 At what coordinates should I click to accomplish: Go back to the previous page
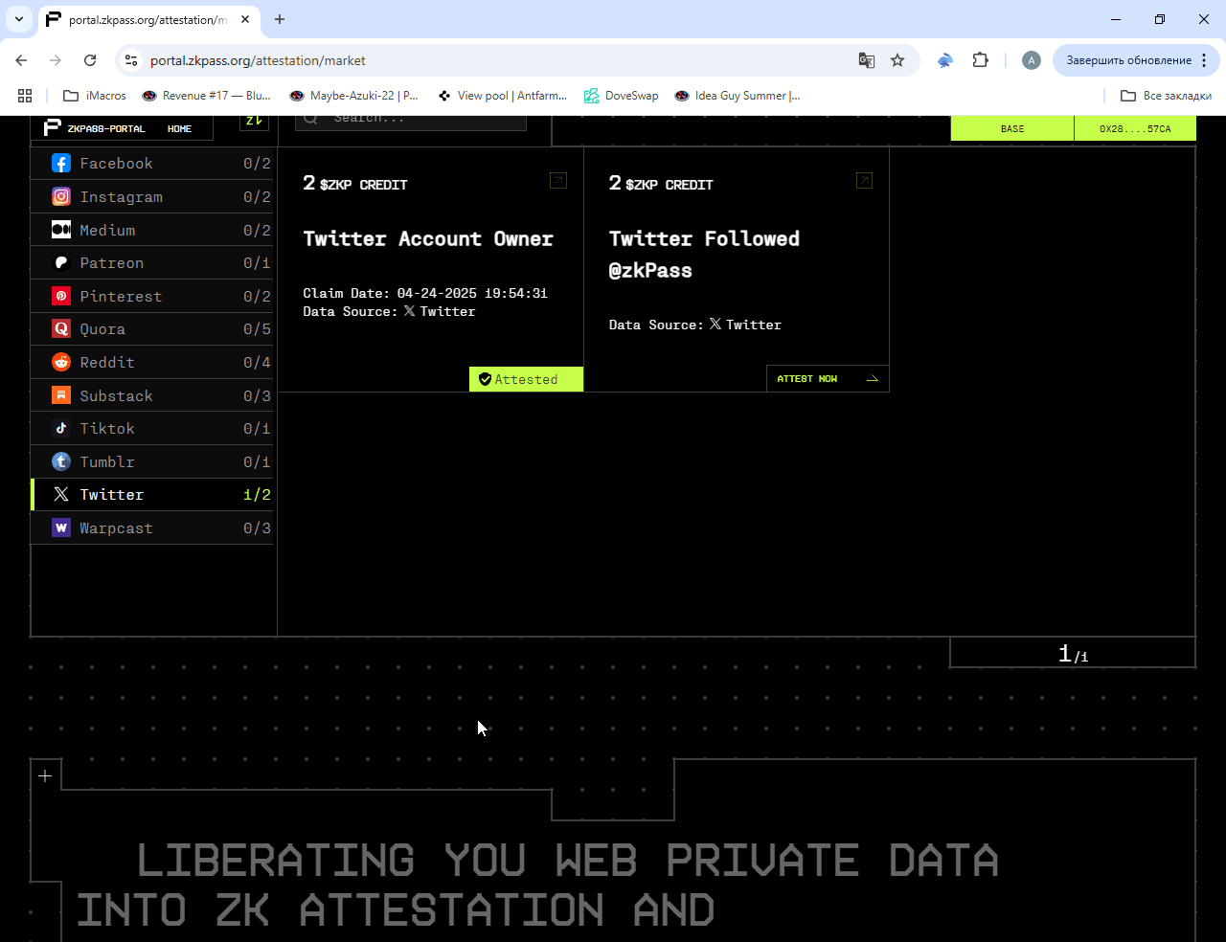(21, 60)
